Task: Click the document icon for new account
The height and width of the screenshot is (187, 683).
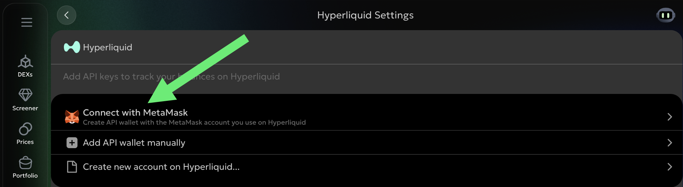Action: (72, 167)
